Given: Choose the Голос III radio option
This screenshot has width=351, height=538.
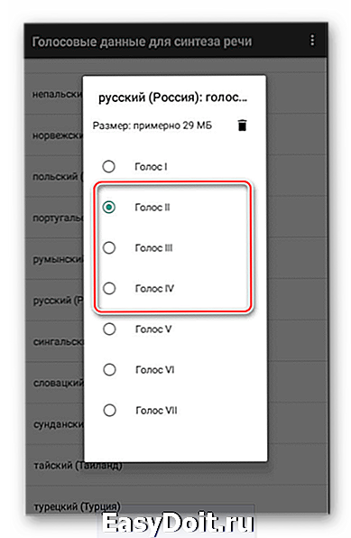Looking at the screenshot, I should pos(109,247).
